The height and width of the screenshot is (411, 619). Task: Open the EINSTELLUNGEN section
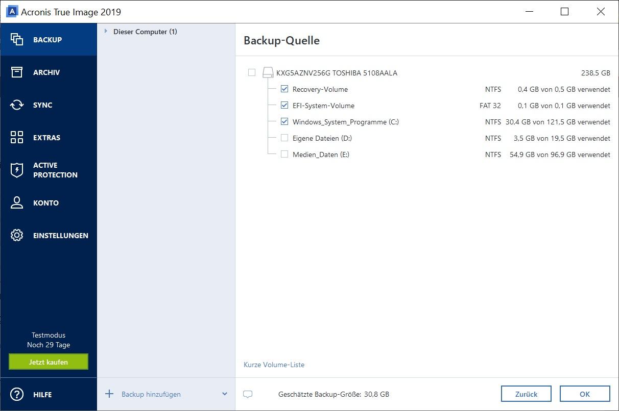[x=49, y=235]
